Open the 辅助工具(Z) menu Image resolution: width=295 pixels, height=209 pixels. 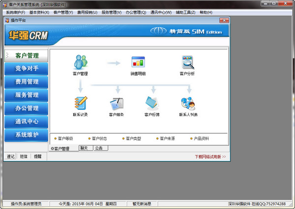point(185,12)
